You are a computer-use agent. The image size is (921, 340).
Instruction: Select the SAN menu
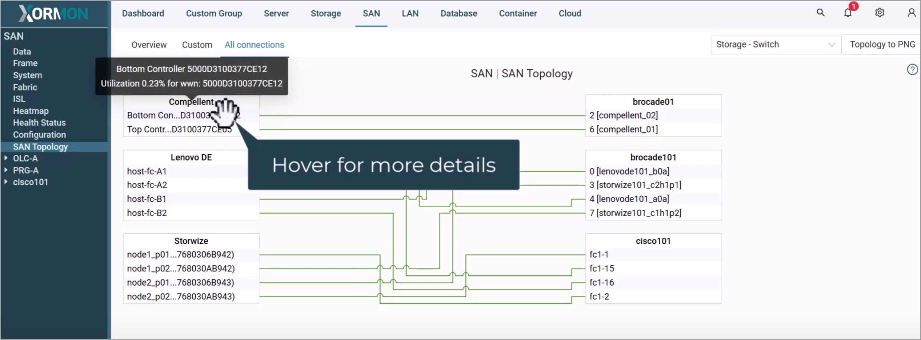click(371, 13)
